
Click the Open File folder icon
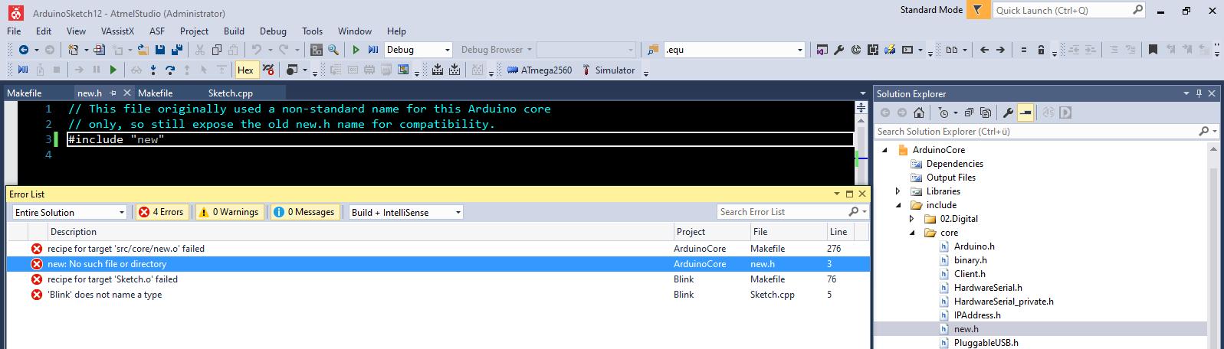[143, 50]
